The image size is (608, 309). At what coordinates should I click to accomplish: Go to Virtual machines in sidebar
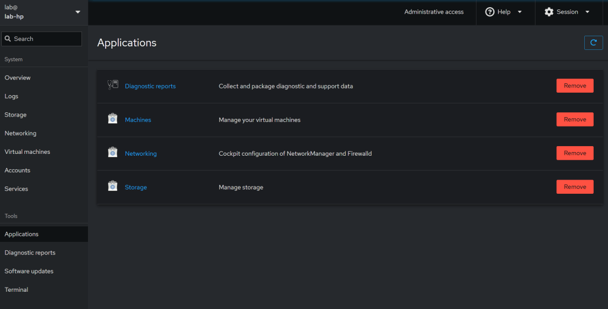pyautogui.click(x=27, y=152)
